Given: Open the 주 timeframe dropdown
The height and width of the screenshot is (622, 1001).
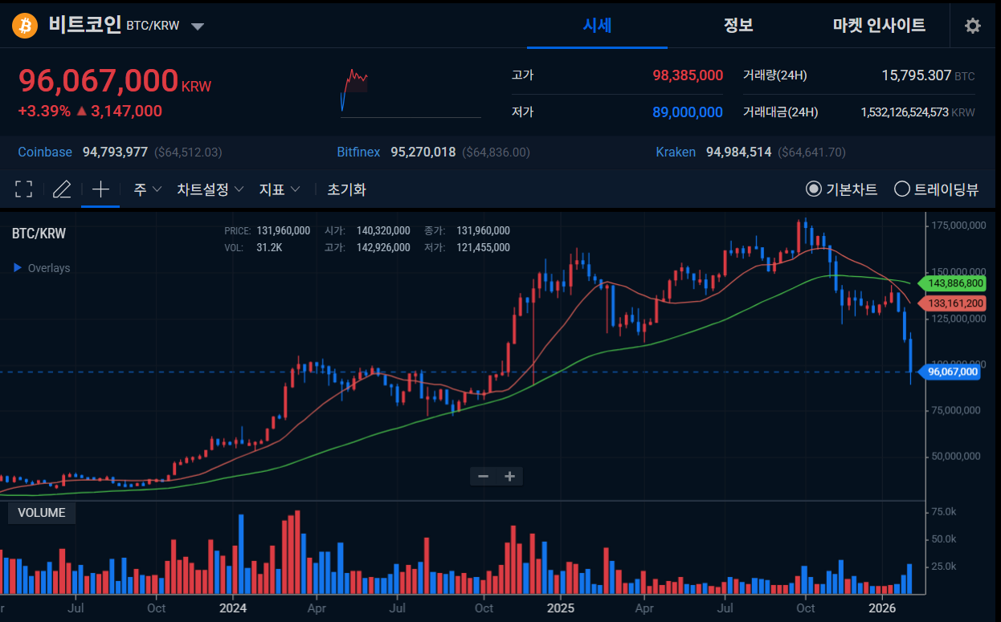Looking at the screenshot, I should (x=148, y=189).
